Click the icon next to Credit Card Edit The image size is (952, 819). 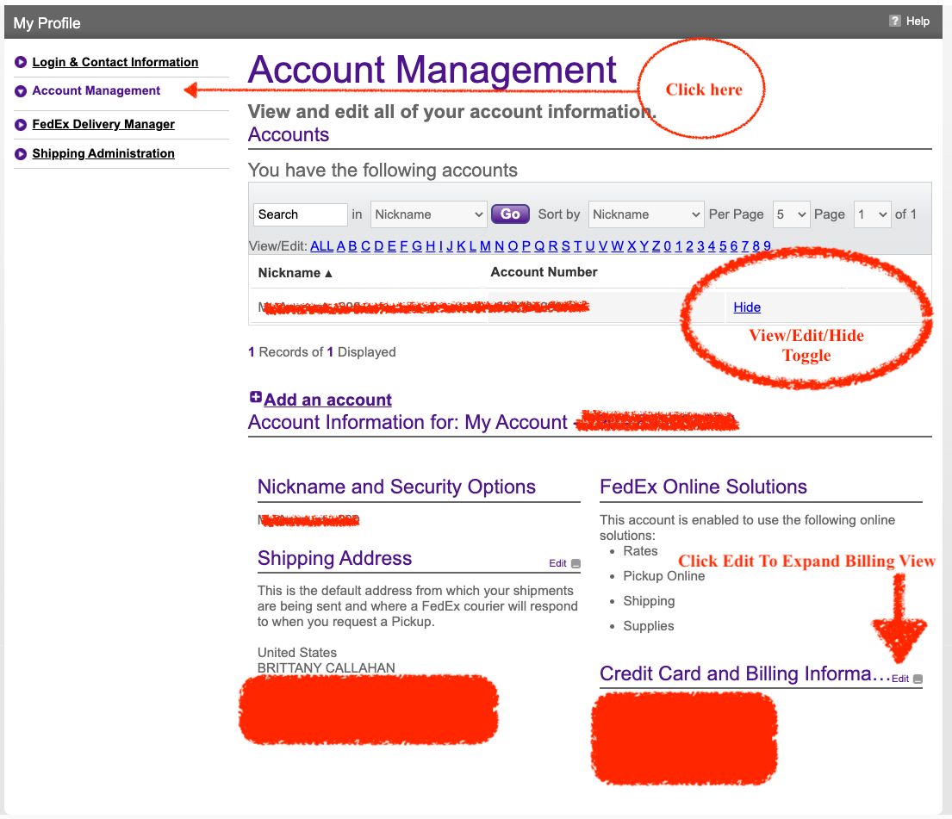click(x=918, y=679)
